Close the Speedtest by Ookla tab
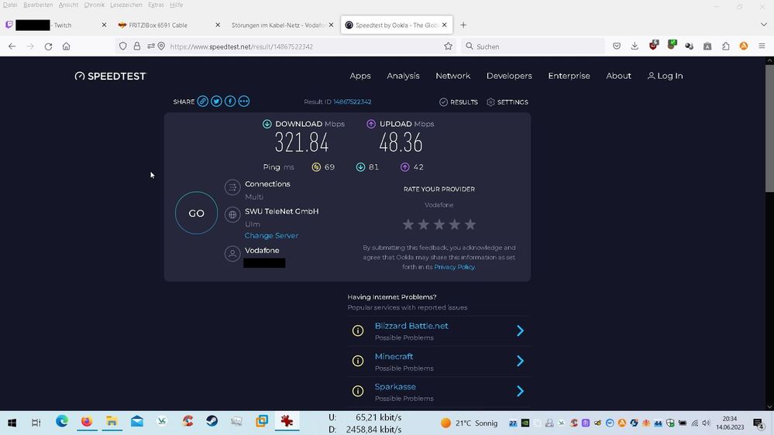The image size is (774, 435). (x=444, y=25)
